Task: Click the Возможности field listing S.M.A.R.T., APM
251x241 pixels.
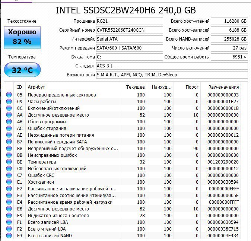Action: (172, 75)
